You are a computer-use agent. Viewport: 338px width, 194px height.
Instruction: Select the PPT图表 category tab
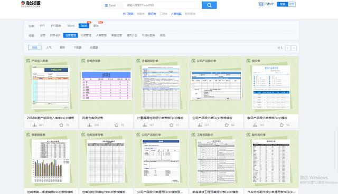[x=56, y=26]
